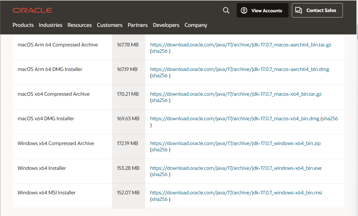
Task: Open sha256 for macOS Arm 64 DMG Installer
Action: coord(159,76)
